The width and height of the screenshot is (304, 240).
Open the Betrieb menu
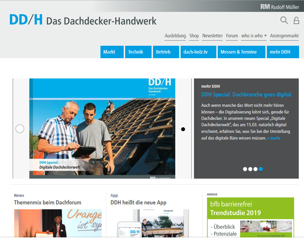tap(166, 52)
